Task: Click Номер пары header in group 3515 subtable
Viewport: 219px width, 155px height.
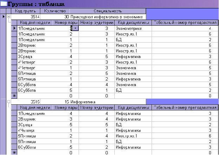Action: (66, 108)
